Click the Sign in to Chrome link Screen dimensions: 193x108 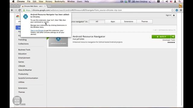[37, 31]
